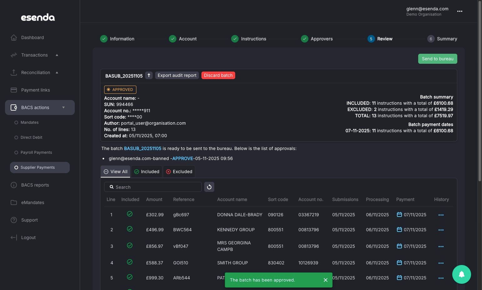482x290 pixels.
Task: Click calendar icon in SMITH GROUP row
Action: 399,262
